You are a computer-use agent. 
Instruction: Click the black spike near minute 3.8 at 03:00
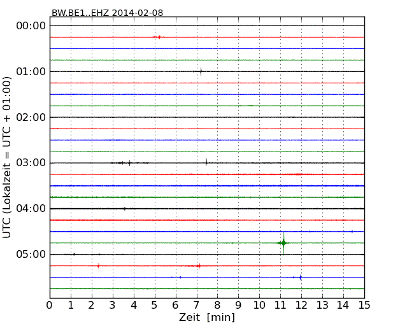pos(129,163)
